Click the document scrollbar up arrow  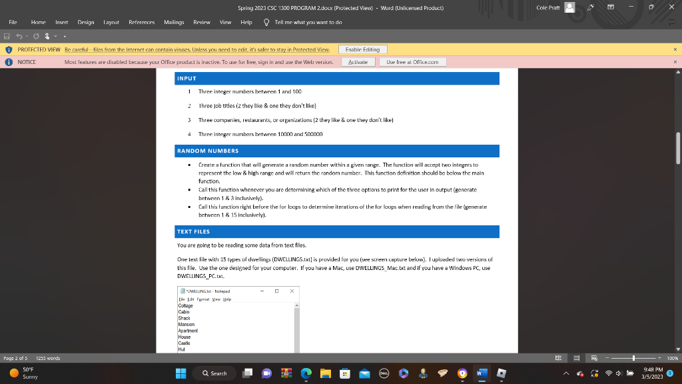click(x=678, y=72)
